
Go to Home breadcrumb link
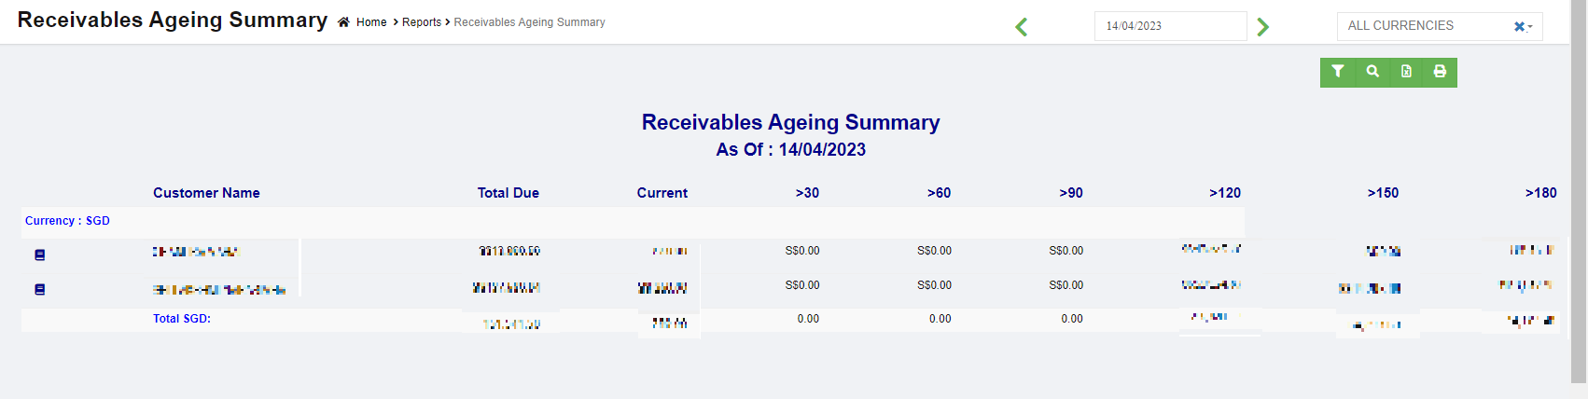point(371,22)
